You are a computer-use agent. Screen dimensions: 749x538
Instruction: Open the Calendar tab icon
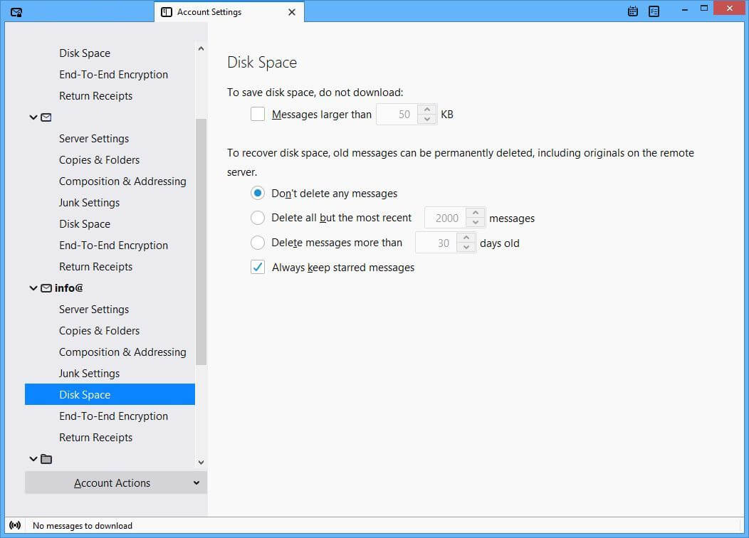tap(633, 11)
